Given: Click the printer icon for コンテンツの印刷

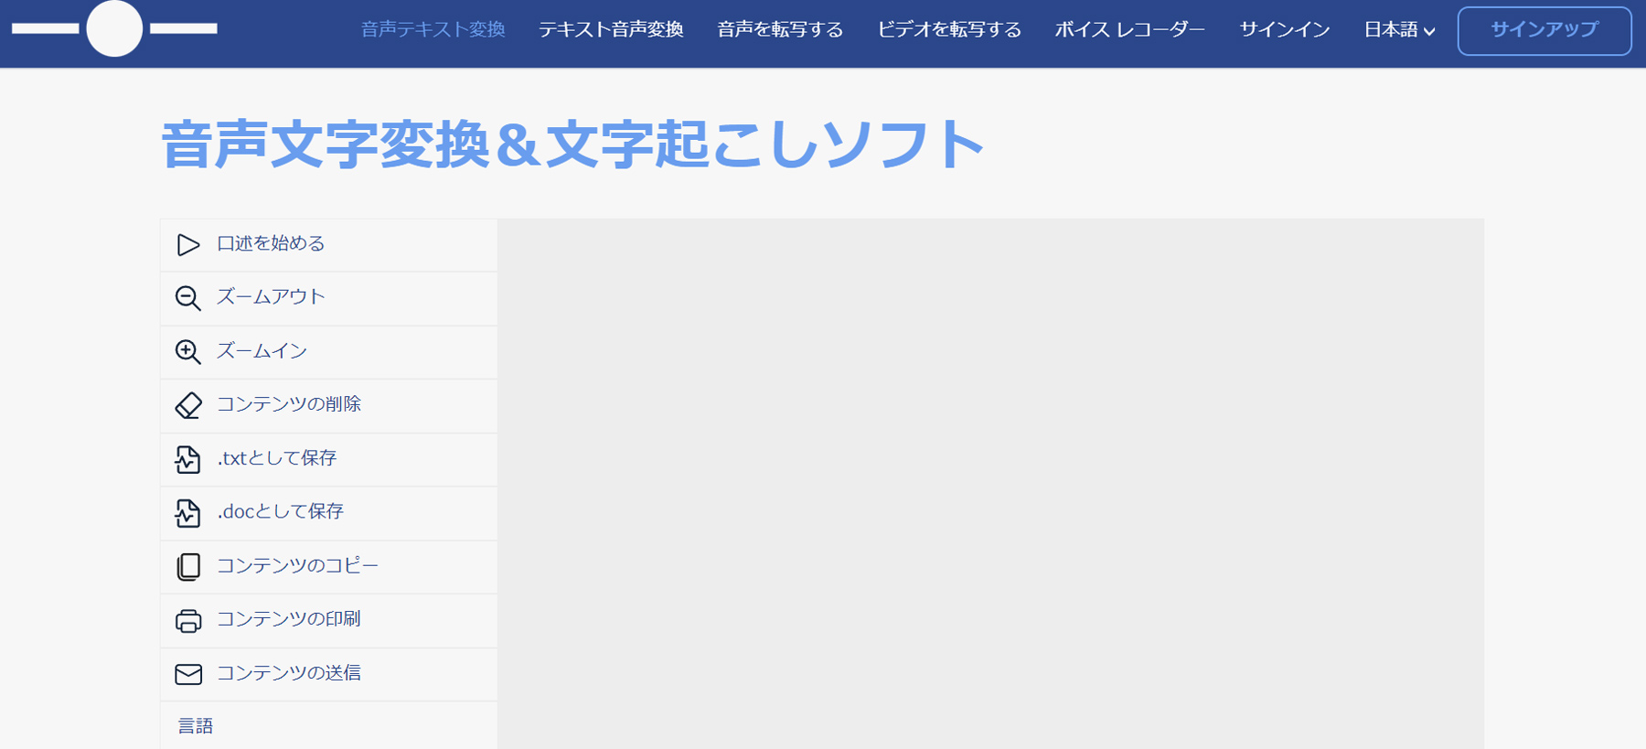Looking at the screenshot, I should pyautogui.click(x=188, y=621).
